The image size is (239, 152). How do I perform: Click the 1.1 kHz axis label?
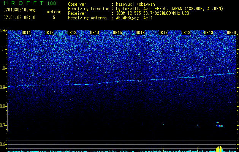pyautogui.click(x=3, y=49)
